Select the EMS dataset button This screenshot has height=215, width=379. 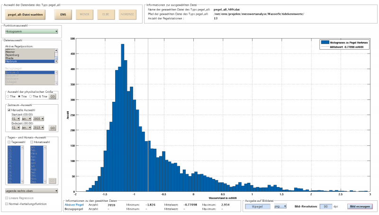click(63, 15)
